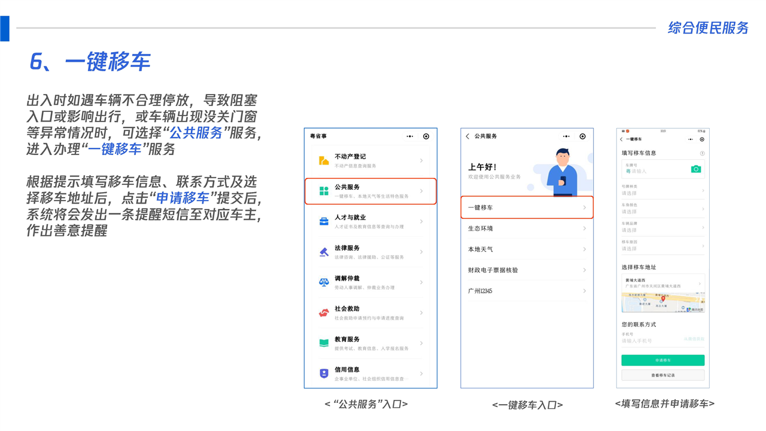Click the 社会救助 handshake icon
Viewport: 766px width, 431px height.
324,312
